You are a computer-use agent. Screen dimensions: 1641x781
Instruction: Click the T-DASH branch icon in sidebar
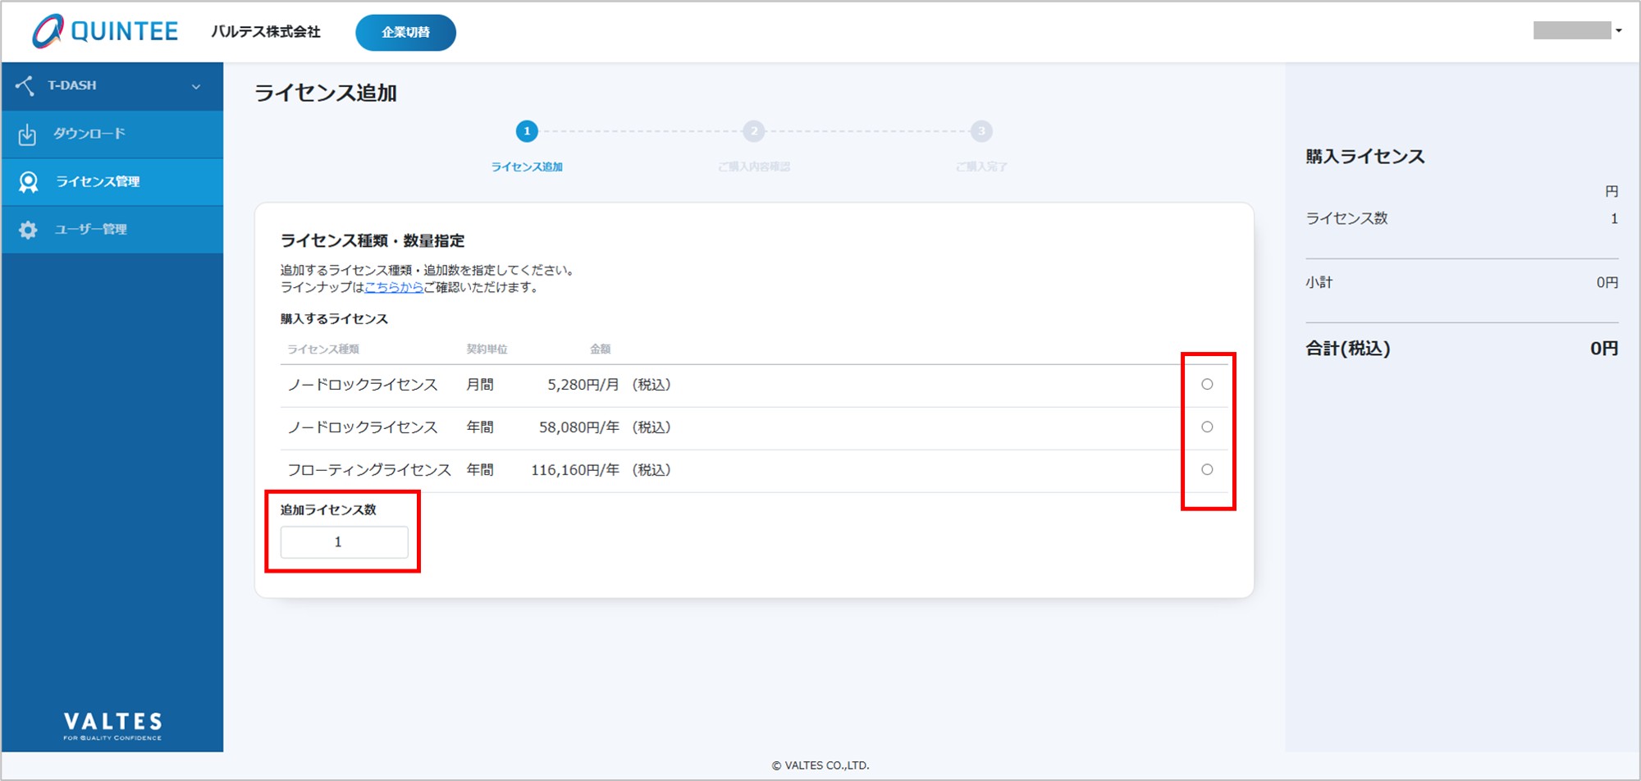tap(25, 85)
